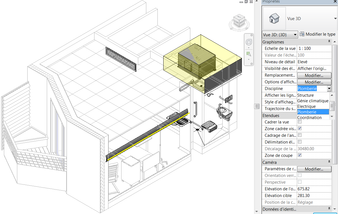Screen dimensions: 338x214
Task: Click properties panel scroll up arrow
Action: 335,42
